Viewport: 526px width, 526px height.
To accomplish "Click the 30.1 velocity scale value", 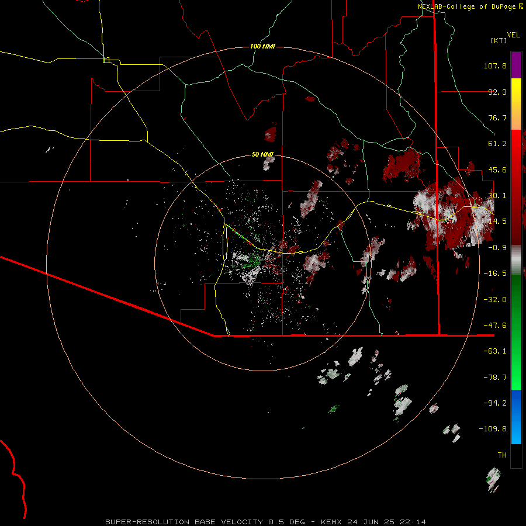I will point(497,196).
